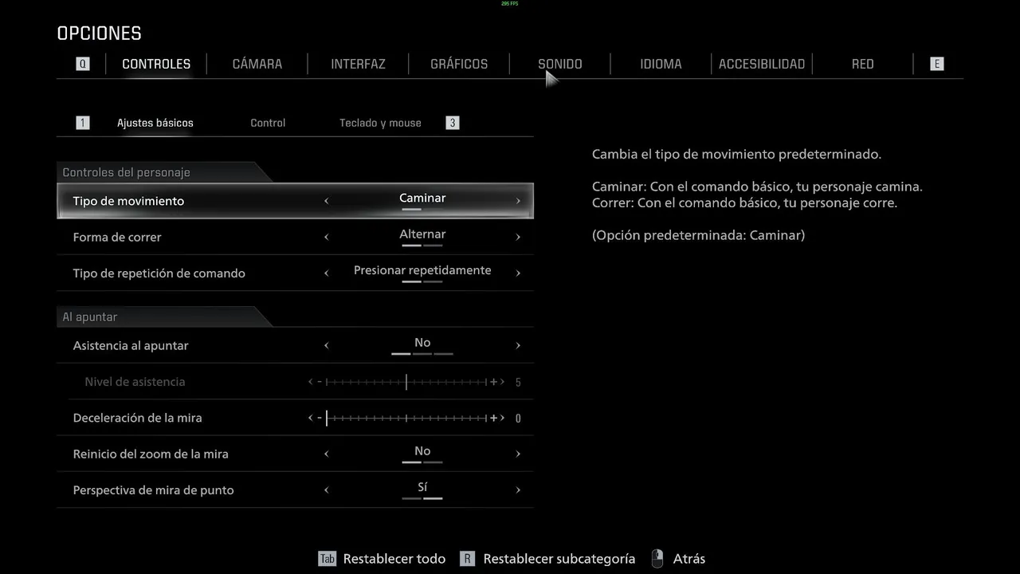Click left arrow for Tipo de movimiento

pos(327,201)
